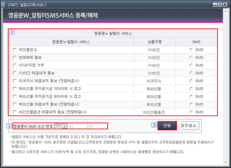Viewport: 231px width, 168px height.
Task: Minimize the 알림이SMS서비스 window
Action: (x=215, y=5)
